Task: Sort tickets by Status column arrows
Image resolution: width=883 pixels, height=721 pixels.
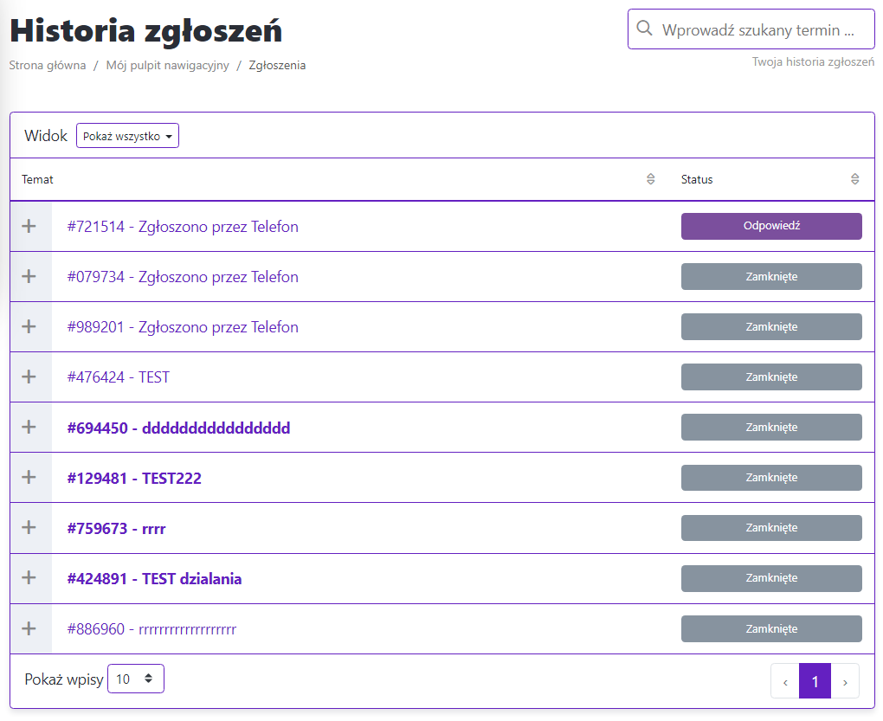Action: click(x=854, y=179)
